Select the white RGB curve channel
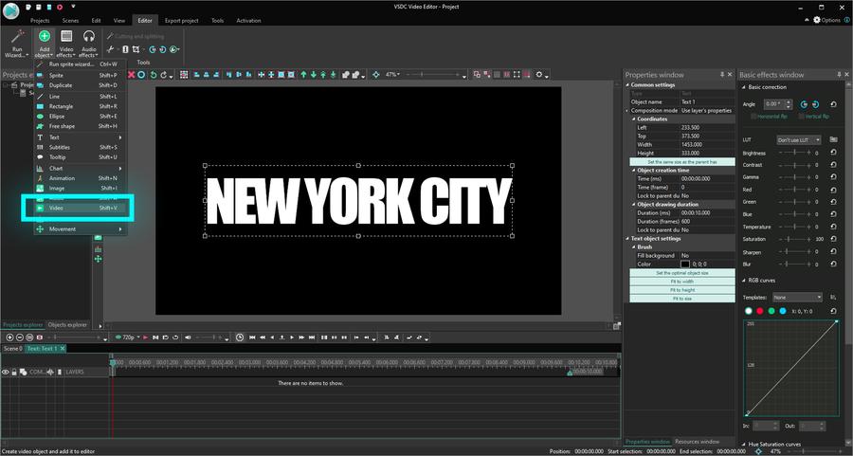Image resolution: width=853 pixels, height=456 pixels. (749, 311)
